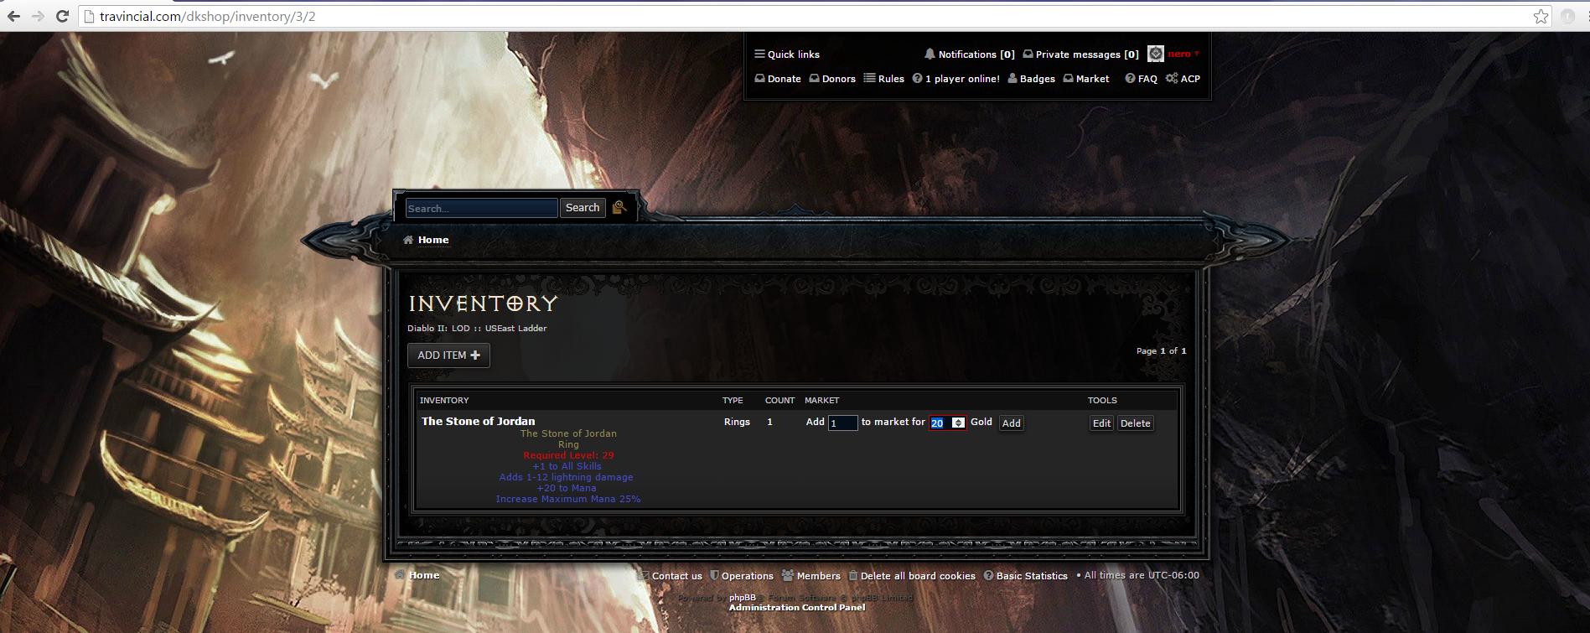This screenshot has height=633, width=1590.
Task: Open the Donors page link
Action: 839,79
